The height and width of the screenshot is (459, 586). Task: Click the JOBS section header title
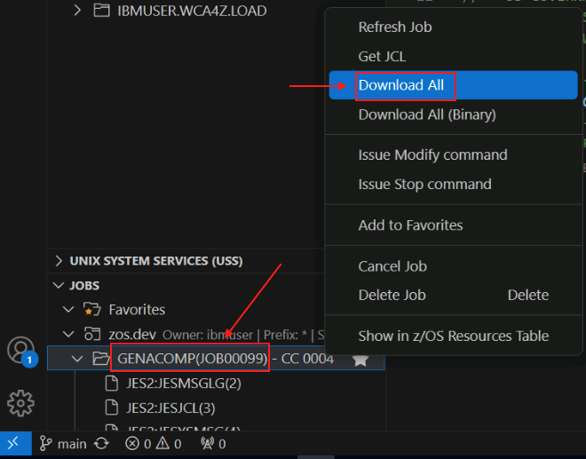pos(84,286)
